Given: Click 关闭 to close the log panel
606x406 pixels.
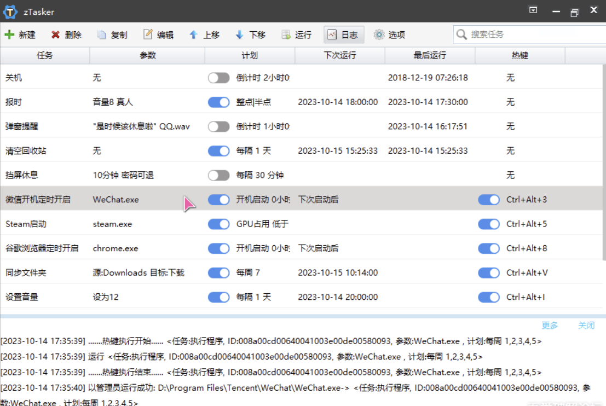Looking at the screenshot, I should click(x=586, y=325).
